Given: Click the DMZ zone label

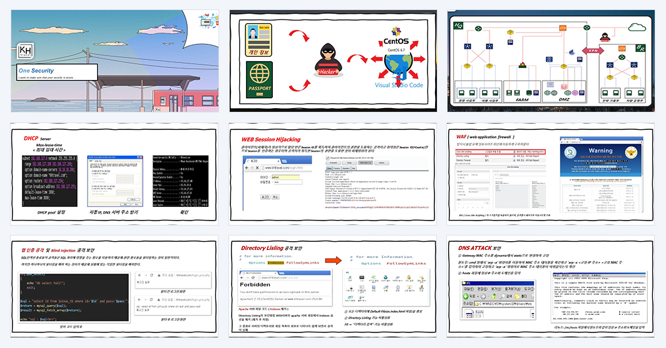Looking at the screenshot, I should coord(564,99).
